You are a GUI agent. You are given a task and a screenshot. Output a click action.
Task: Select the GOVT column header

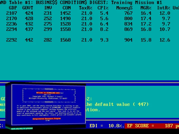pos(28,8)
